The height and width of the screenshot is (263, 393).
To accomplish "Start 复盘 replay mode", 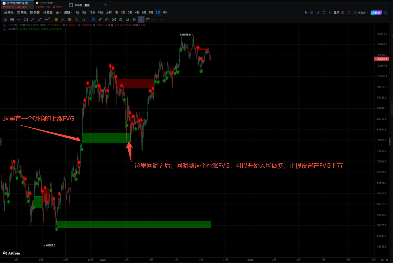I will pyautogui.click(x=48, y=12).
